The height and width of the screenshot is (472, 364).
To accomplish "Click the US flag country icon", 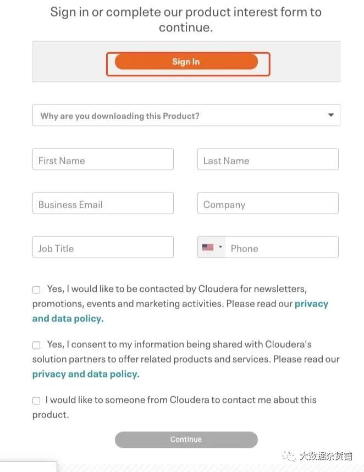I will click(x=207, y=247).
